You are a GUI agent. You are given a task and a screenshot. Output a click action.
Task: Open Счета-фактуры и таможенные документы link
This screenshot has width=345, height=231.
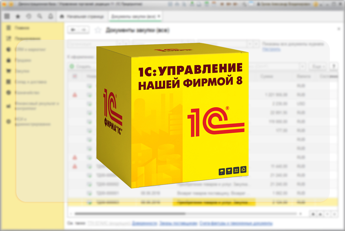(x=236, y=223)
